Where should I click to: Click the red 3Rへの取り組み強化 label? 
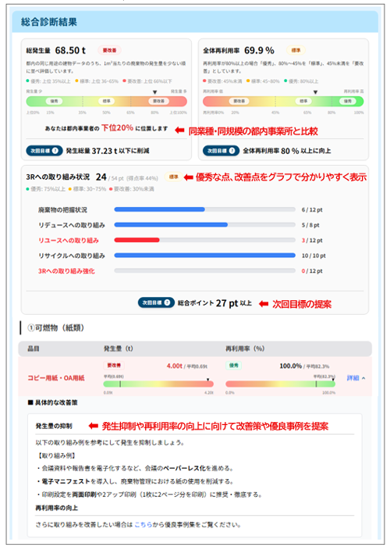pos(66,271)
